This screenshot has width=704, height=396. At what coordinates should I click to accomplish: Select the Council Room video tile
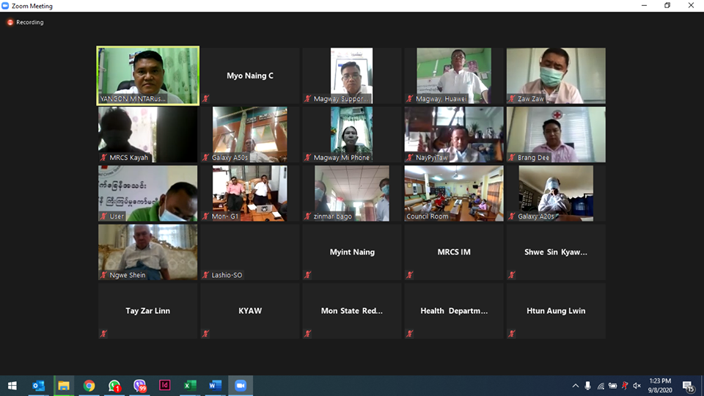point(454,193)
